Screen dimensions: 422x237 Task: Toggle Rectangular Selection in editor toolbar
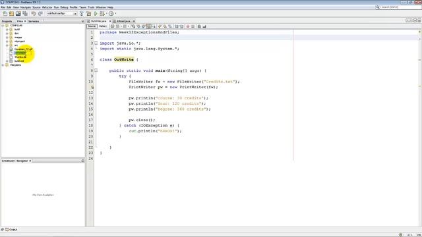[154, 26]
